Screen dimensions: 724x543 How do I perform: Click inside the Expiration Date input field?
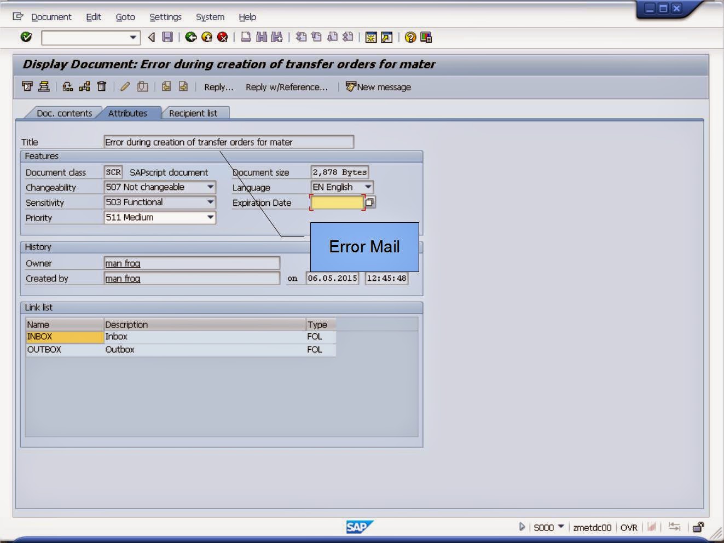coord(335,202)
